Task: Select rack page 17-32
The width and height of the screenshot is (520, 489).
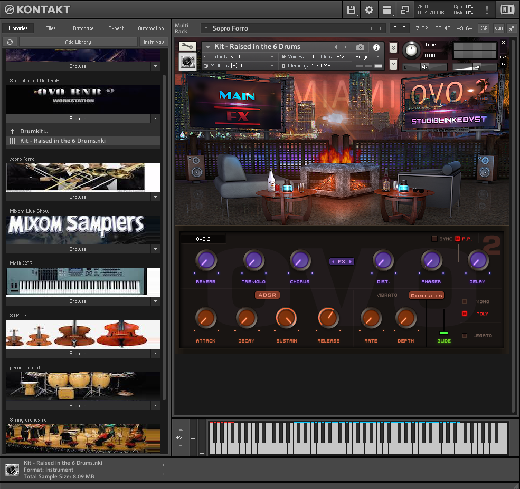Action: [421, 28]
